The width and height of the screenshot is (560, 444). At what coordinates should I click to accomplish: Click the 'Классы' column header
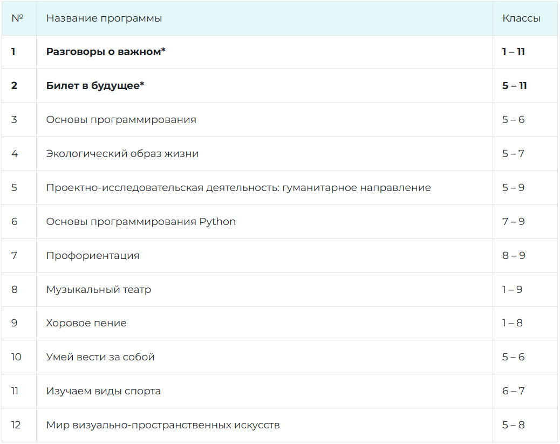(521, 18)
